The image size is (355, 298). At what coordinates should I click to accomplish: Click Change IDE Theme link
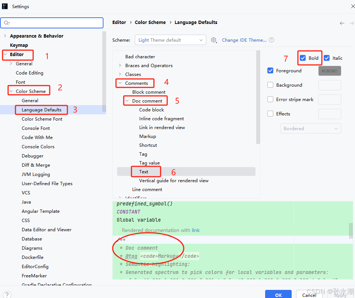(x=244, y=40)
